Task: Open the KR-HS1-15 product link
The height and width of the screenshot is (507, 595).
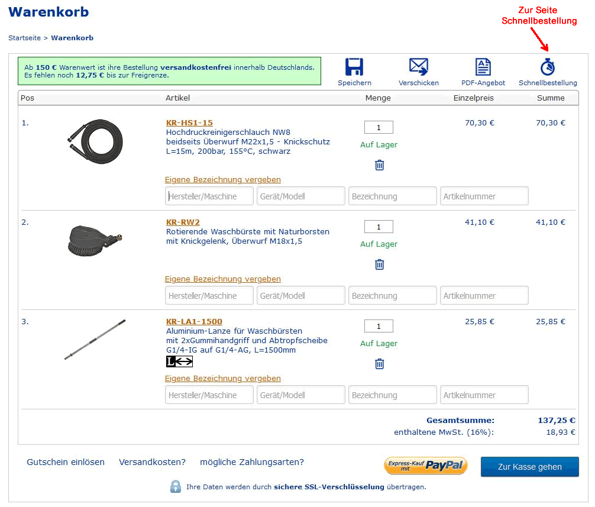Action: point(189,122)
